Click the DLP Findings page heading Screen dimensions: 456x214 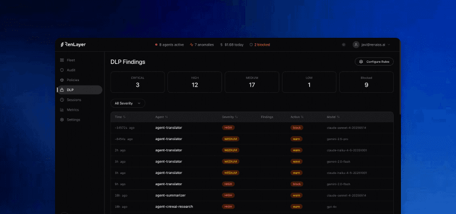tap(128, 62)
